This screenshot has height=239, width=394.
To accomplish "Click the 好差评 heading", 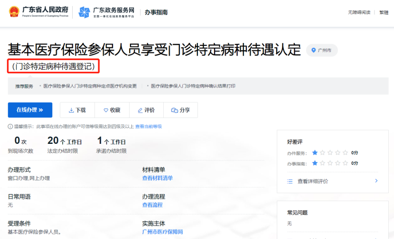I will (x=295, y=142).
